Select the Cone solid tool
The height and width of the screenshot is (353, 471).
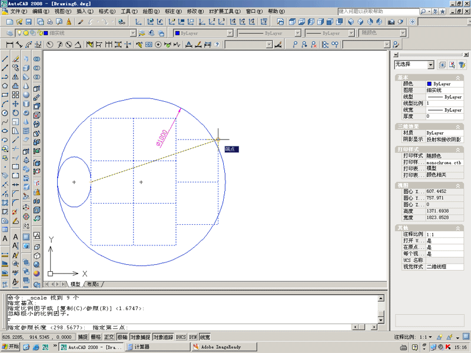pyautogui.click(x=26, y=86)
